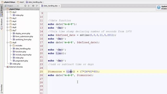Click the Scroll from Source target icon
This screenshot has width=167, height=94.
pos(25,6)
